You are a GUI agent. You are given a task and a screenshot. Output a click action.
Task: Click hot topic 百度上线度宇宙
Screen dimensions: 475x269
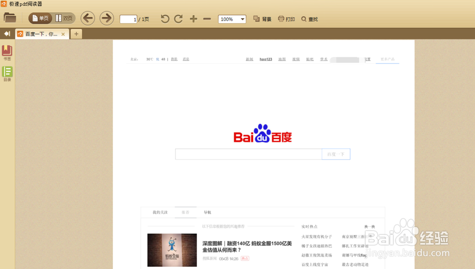point(315,264)
